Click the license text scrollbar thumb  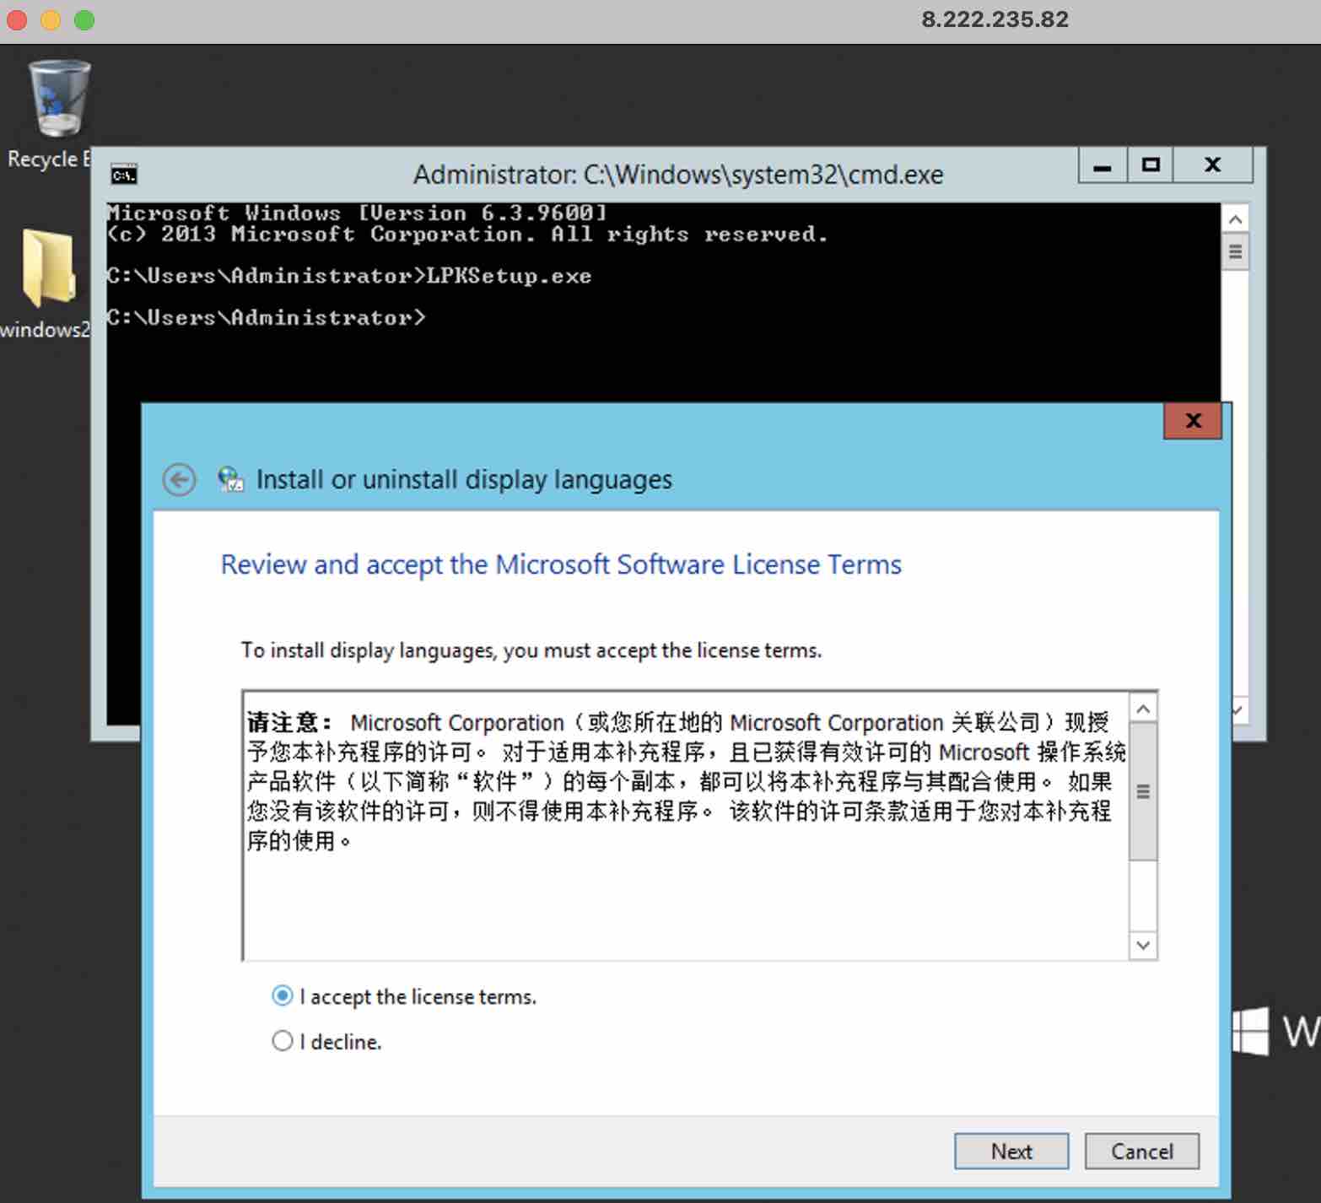[1143, 791]
